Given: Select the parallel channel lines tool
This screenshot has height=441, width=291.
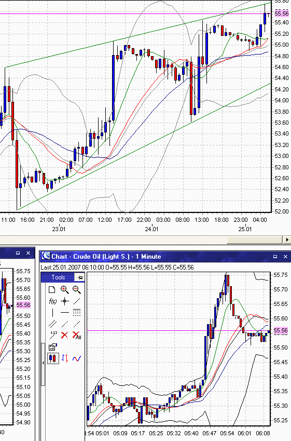Looking at the screenshot, I should 52,324.
